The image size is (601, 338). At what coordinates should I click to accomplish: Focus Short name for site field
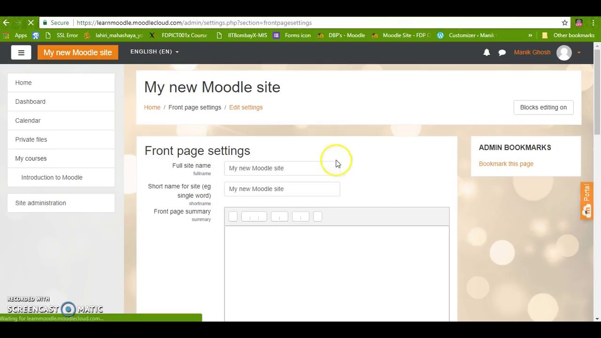pos(282,189)
